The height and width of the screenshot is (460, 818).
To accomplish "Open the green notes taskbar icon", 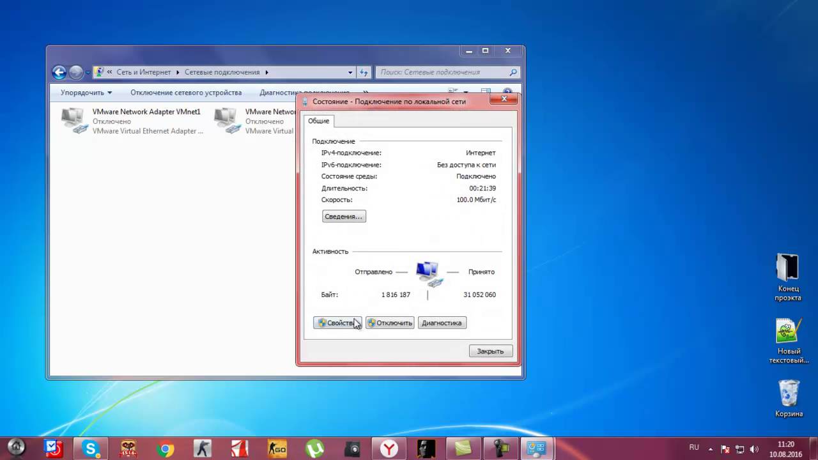I will coord(464,448).
